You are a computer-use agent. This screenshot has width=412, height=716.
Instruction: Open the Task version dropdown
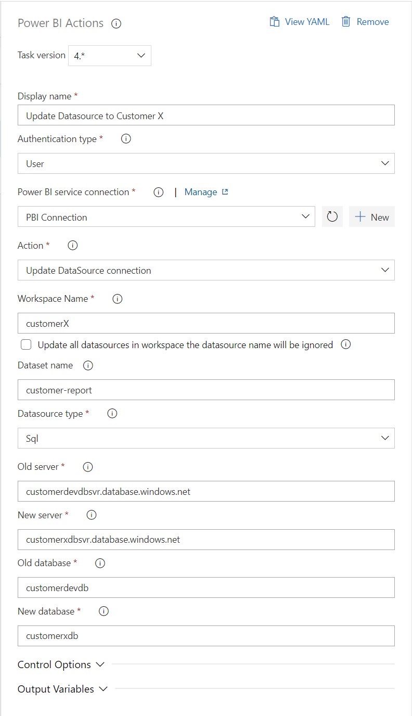tap(110, 56)
